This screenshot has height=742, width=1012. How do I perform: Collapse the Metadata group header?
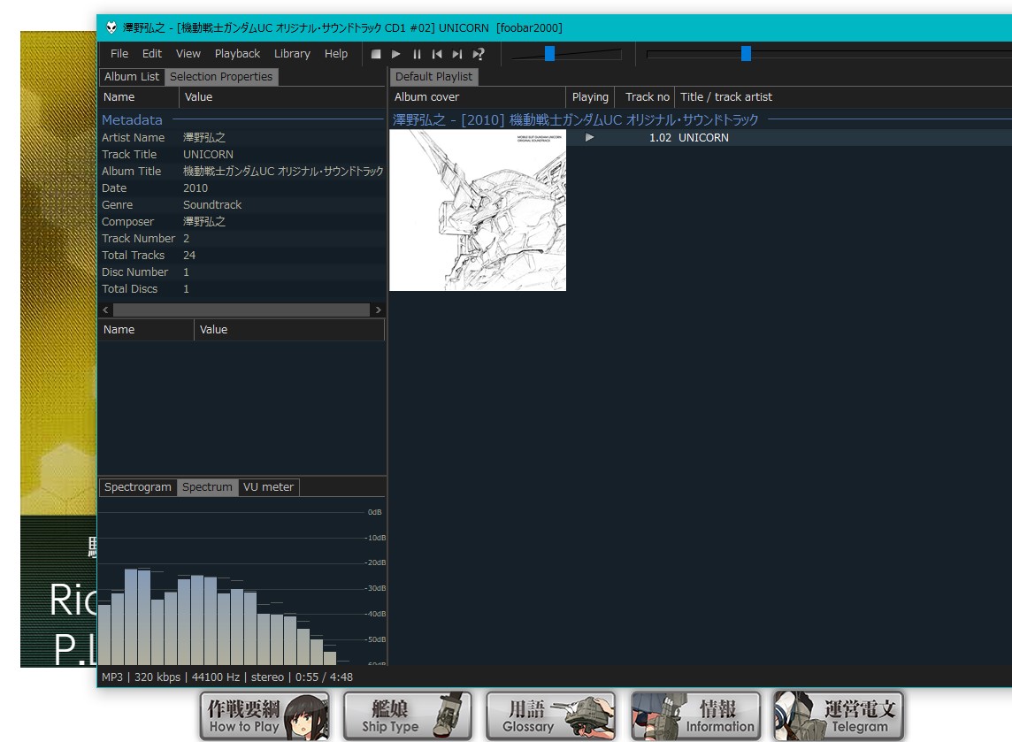242,120
